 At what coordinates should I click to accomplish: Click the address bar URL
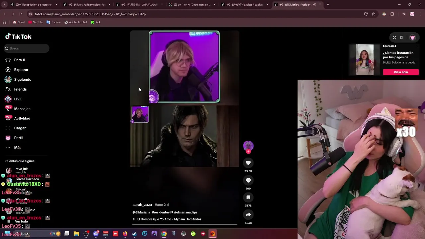(x=90, y=14)
